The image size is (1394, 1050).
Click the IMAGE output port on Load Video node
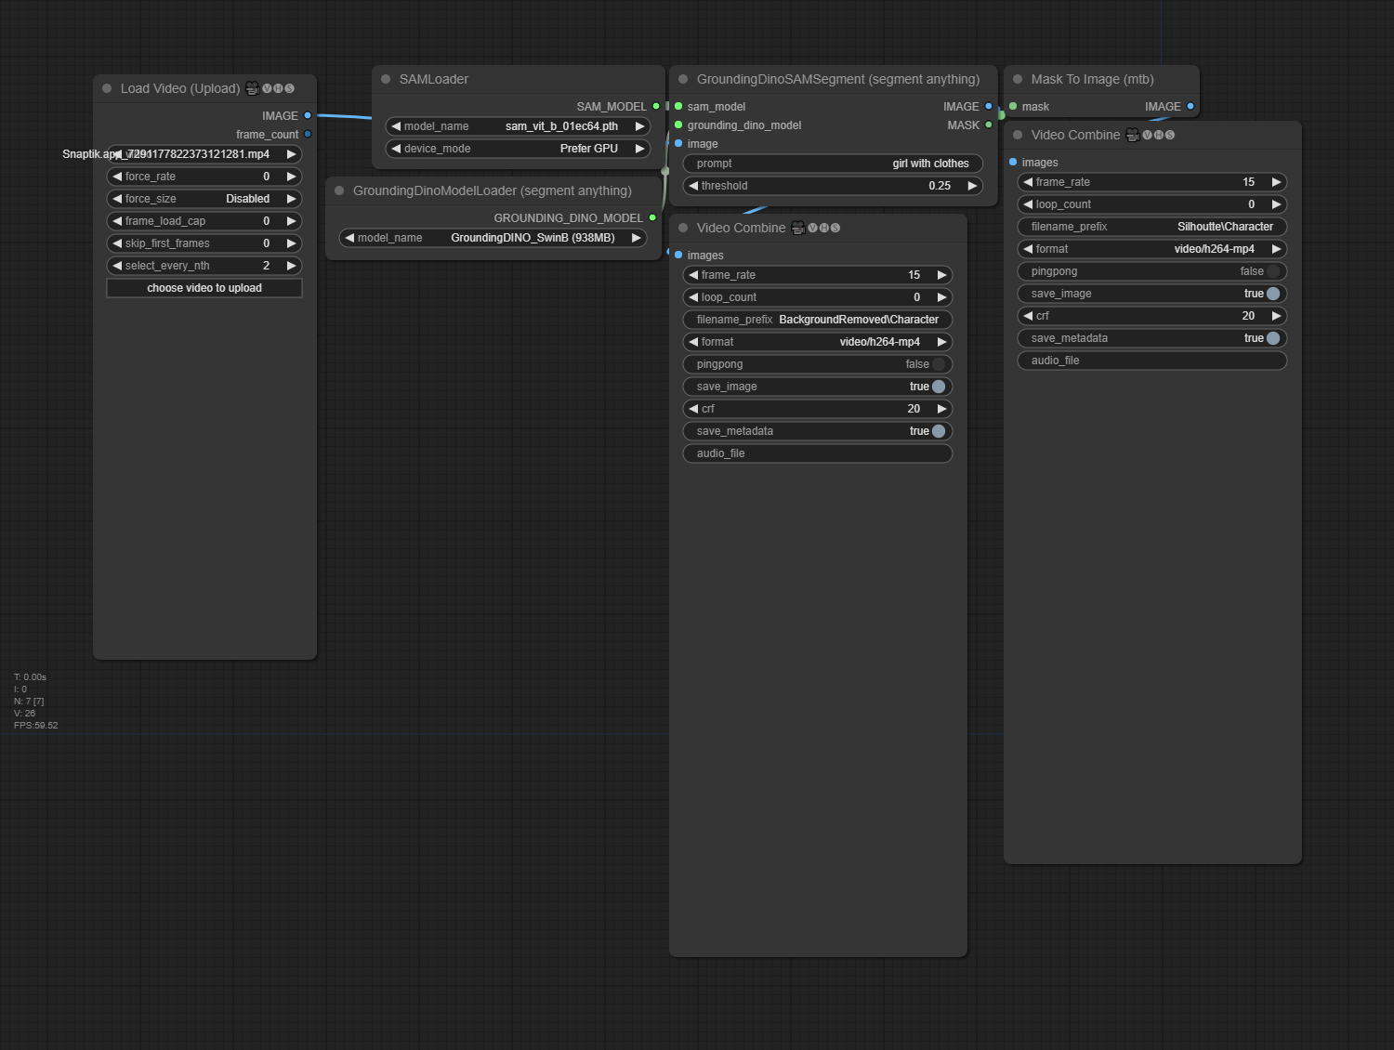(x=308, y=116)
